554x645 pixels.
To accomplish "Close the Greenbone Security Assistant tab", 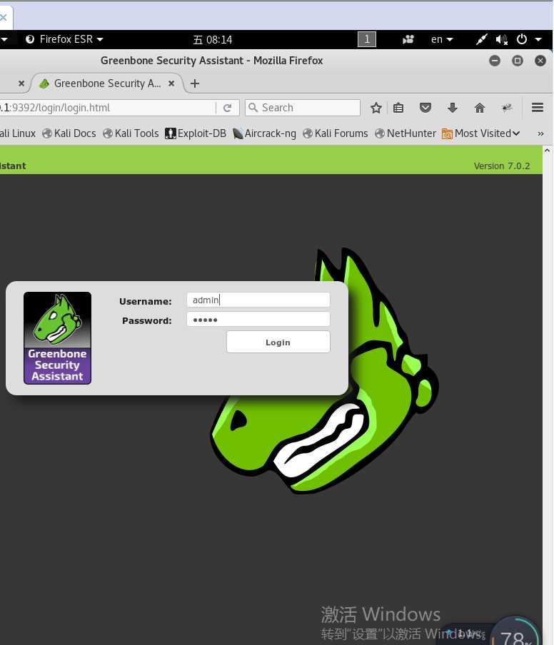I will [171, 83].
